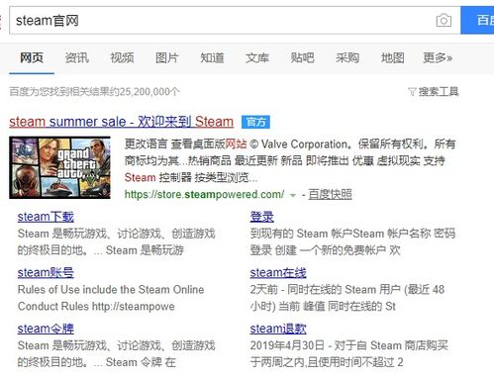The width and height of the screenshot is (494, 382).
Task: Switch to the 资讯 tab
Action: tap(77, 57)
